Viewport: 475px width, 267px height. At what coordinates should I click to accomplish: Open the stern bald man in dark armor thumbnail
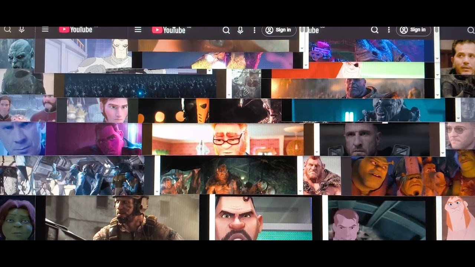click(x=374, y=139)
